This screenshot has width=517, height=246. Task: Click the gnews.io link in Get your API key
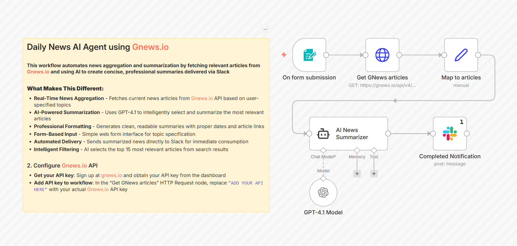(x=111, y=175)
